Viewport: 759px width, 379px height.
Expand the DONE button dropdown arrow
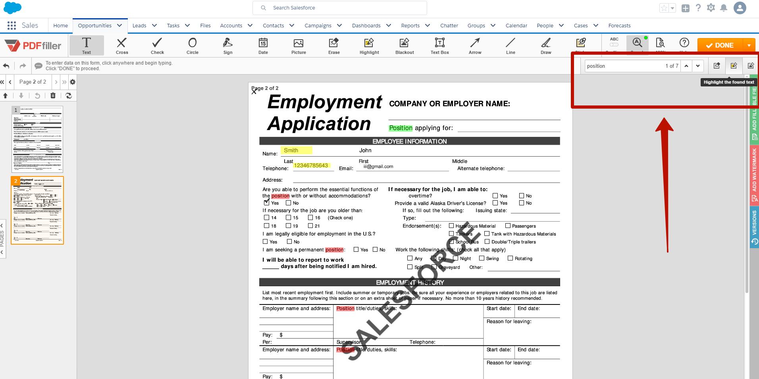click(x=749, y=45)
